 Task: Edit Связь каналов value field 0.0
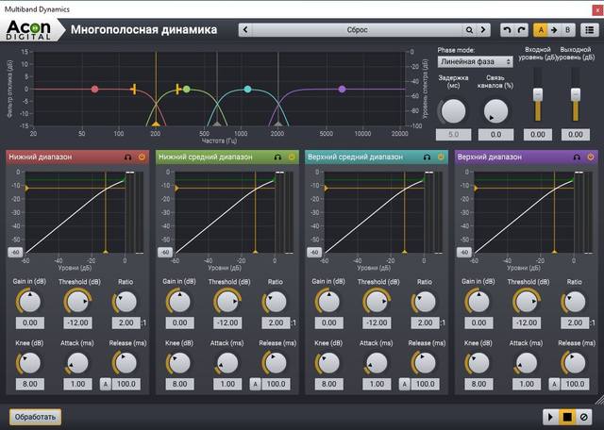coord(495,134)
